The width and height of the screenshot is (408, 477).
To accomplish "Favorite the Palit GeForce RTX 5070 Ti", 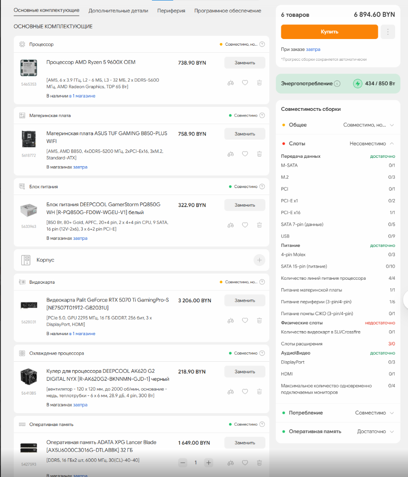I will coord(245,321).
